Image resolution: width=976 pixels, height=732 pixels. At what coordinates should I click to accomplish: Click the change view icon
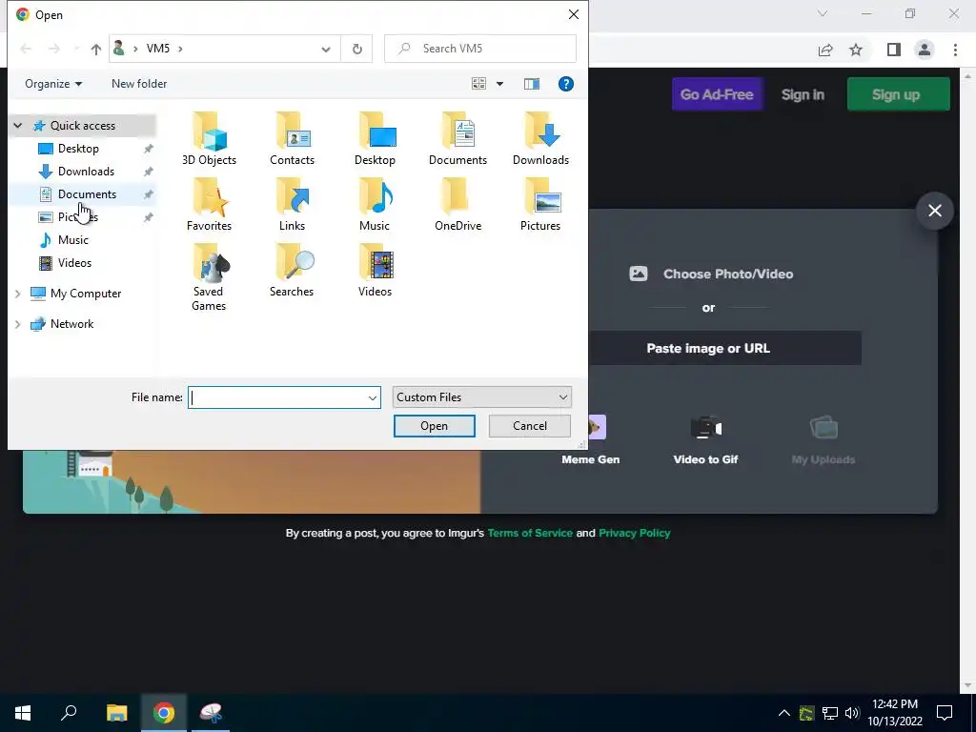(x=478, y=84)
